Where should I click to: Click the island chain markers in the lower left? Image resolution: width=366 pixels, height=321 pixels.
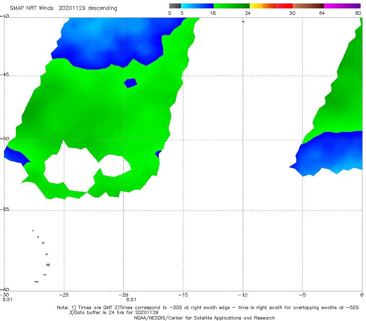click(x=42, y=256)
